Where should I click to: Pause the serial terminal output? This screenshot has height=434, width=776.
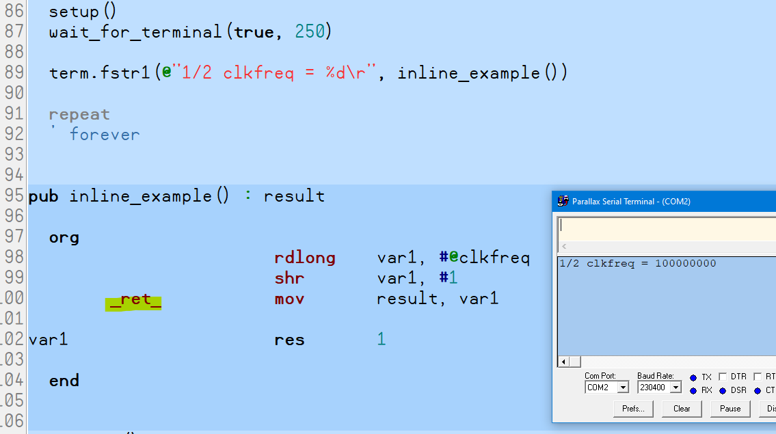730,409
